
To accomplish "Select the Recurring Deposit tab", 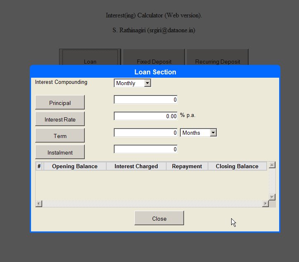I will [x=218, y=57].
